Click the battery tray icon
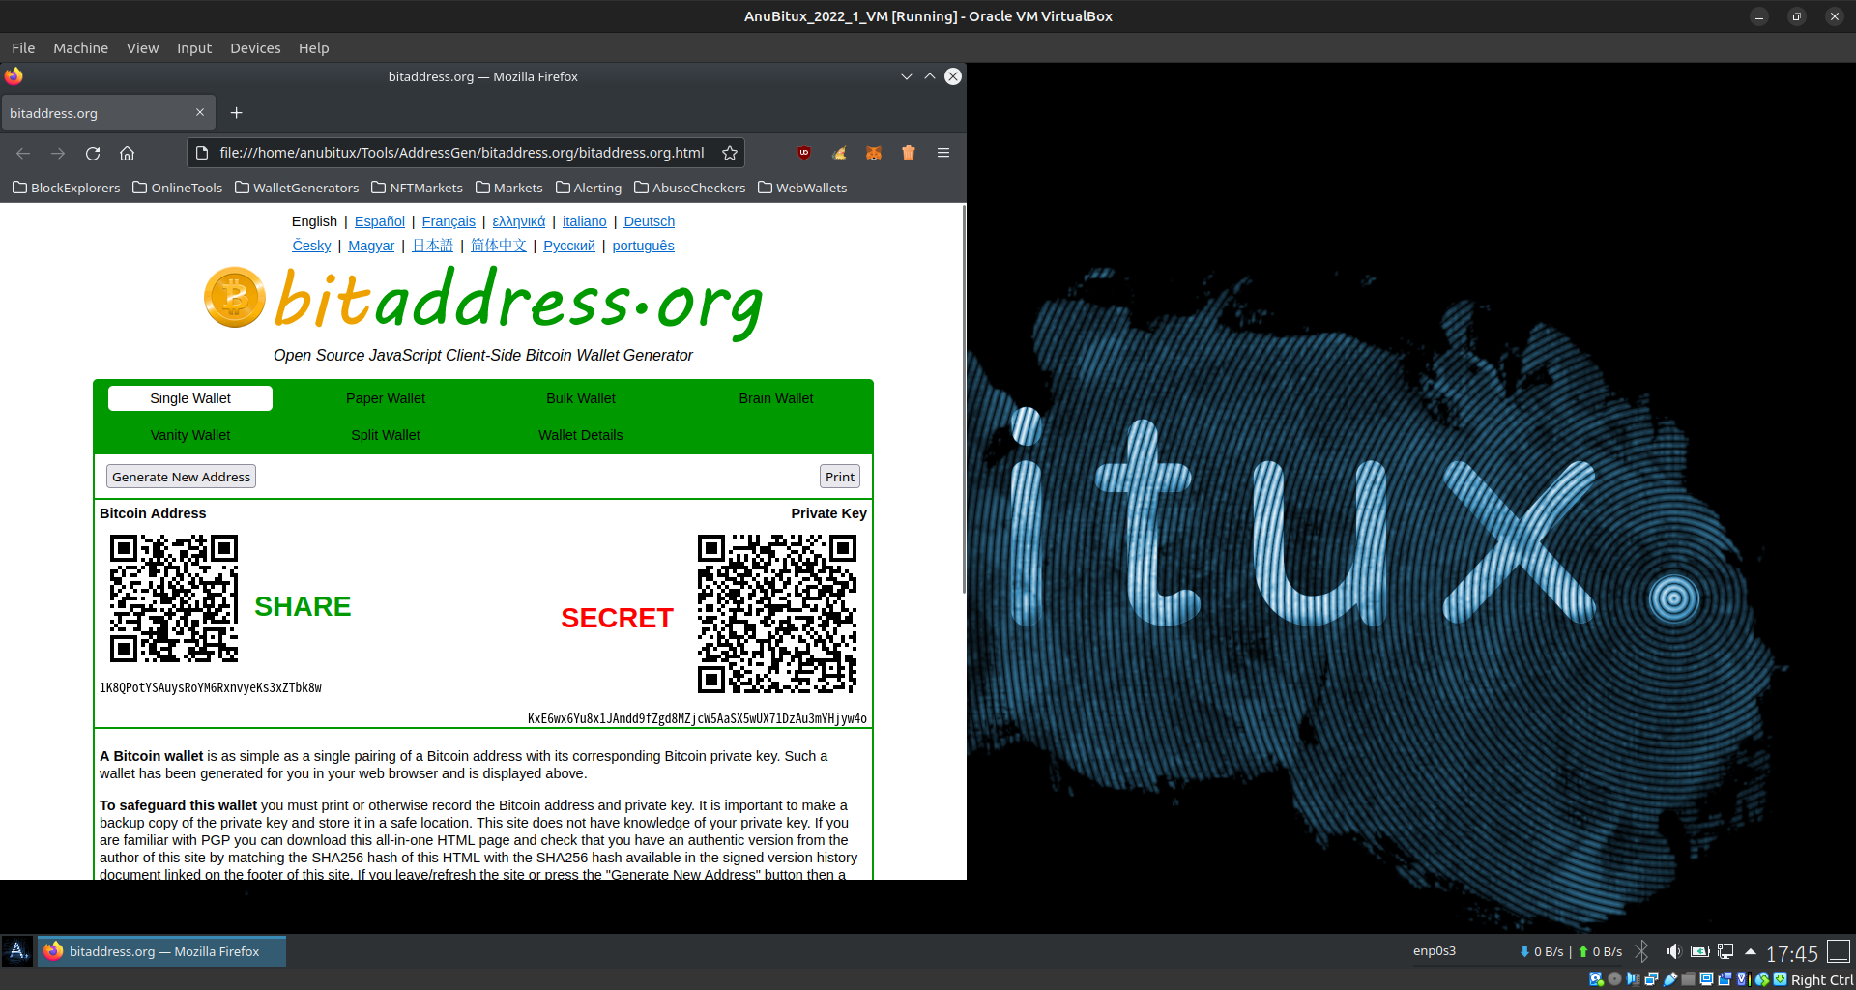 (x=1699, y=951)
